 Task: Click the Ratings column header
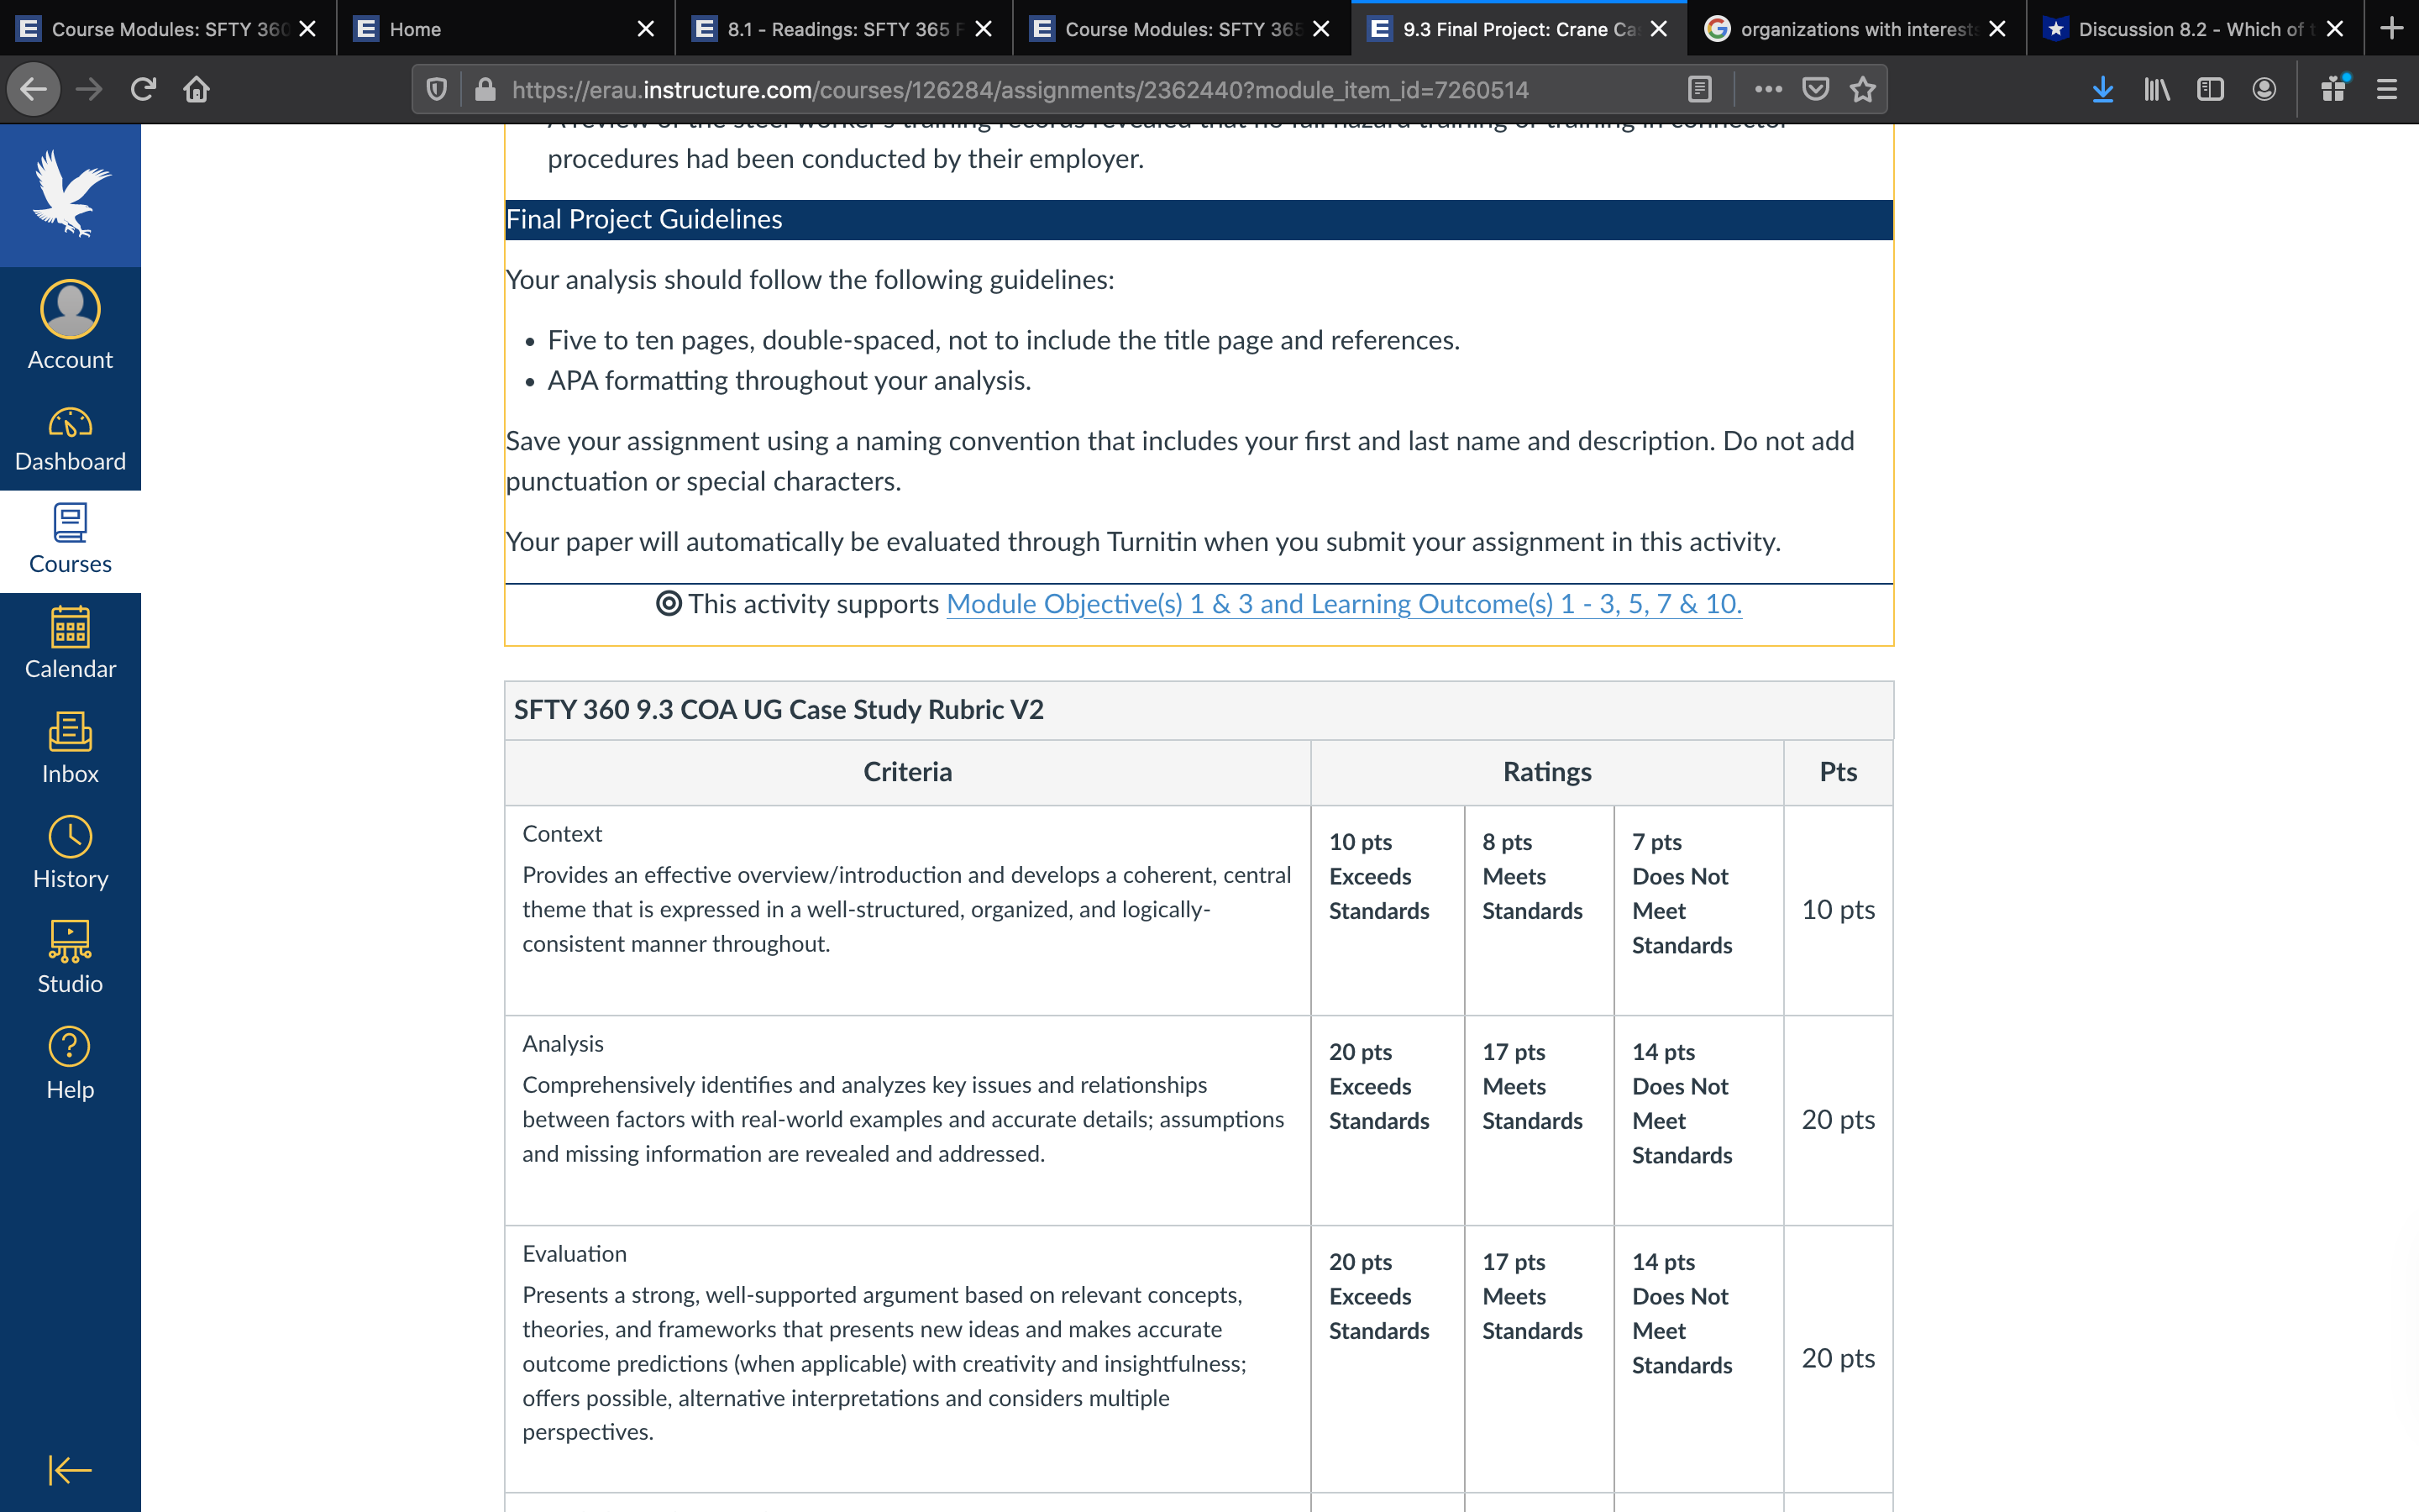point(1547,772)
